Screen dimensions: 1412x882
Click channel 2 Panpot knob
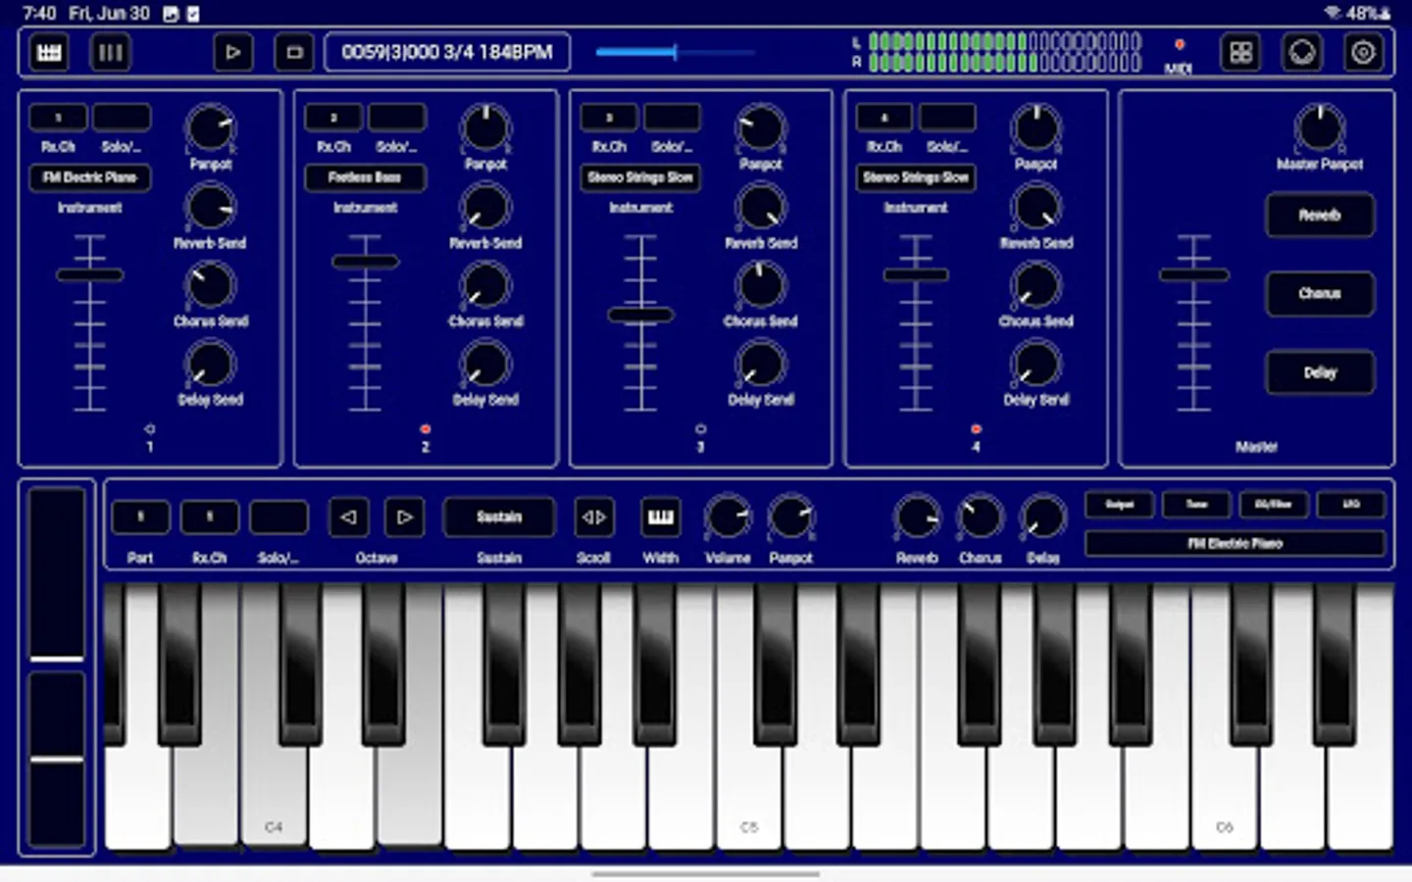tap(485, 128)
